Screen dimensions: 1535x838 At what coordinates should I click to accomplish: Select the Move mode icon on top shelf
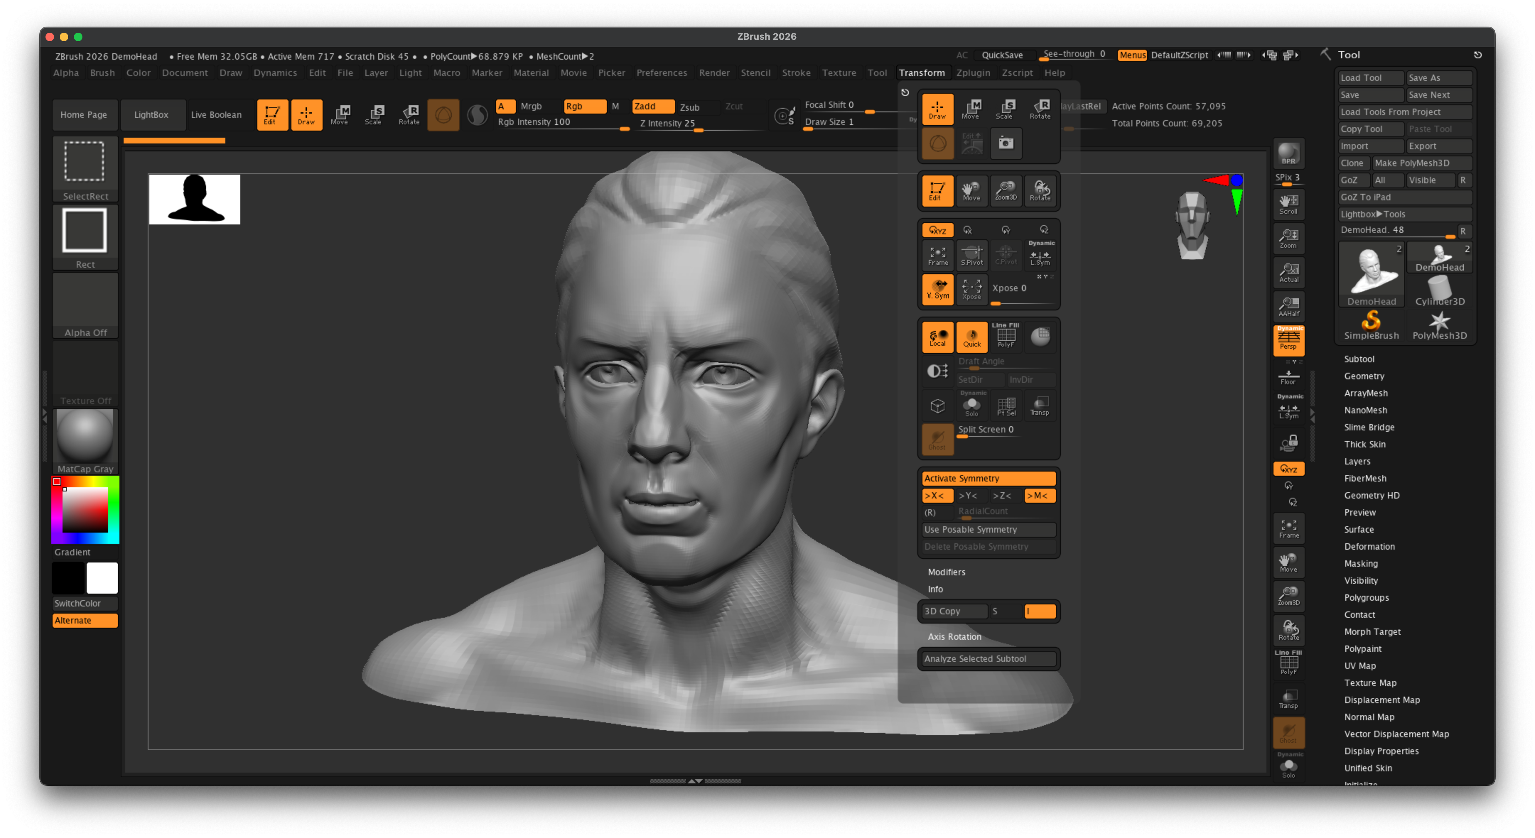click(x=341, y=114)
